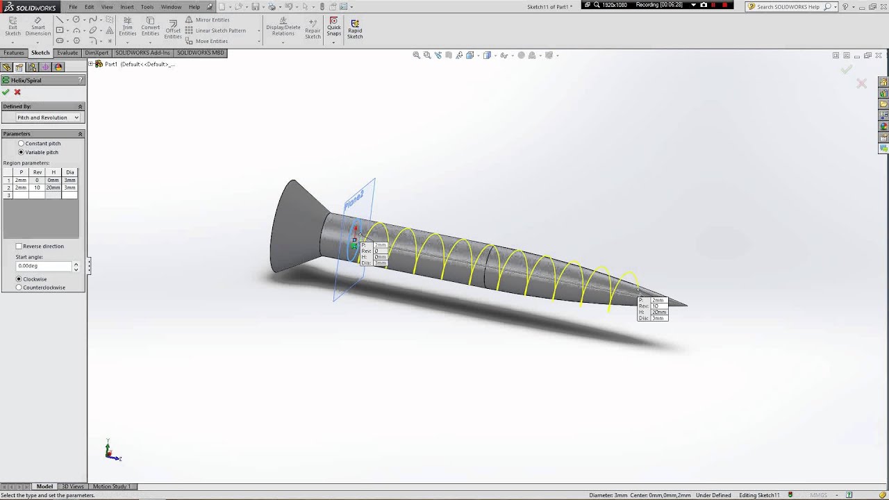The image size is (889, 500).
Task: Toggle the Rapid Sketch tool
Action: tap(355, 29)
